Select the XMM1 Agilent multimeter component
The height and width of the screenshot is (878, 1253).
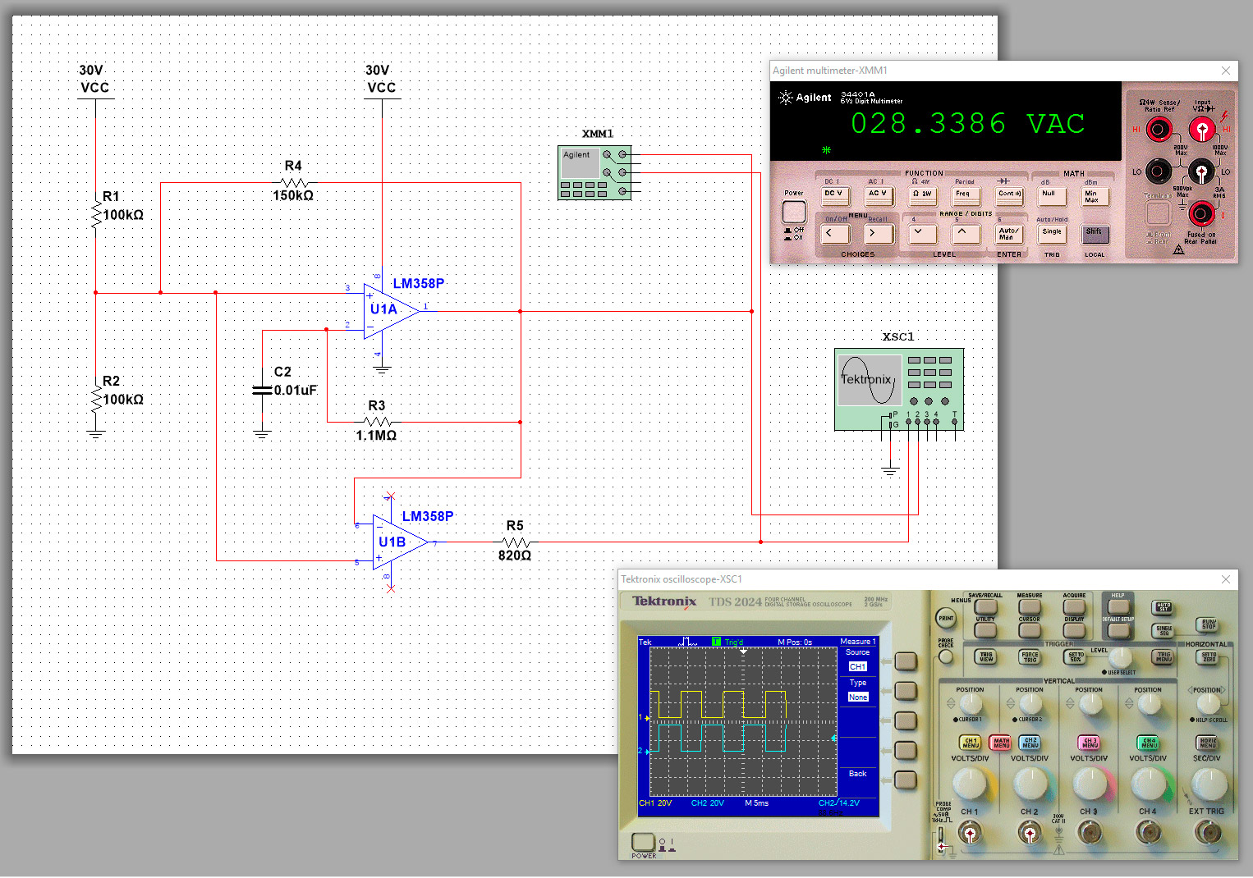coord(594,172)
